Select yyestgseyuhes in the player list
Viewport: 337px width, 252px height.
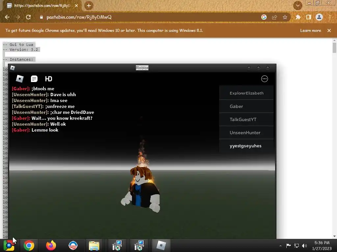pyautogui.click(x=246, y=146)
